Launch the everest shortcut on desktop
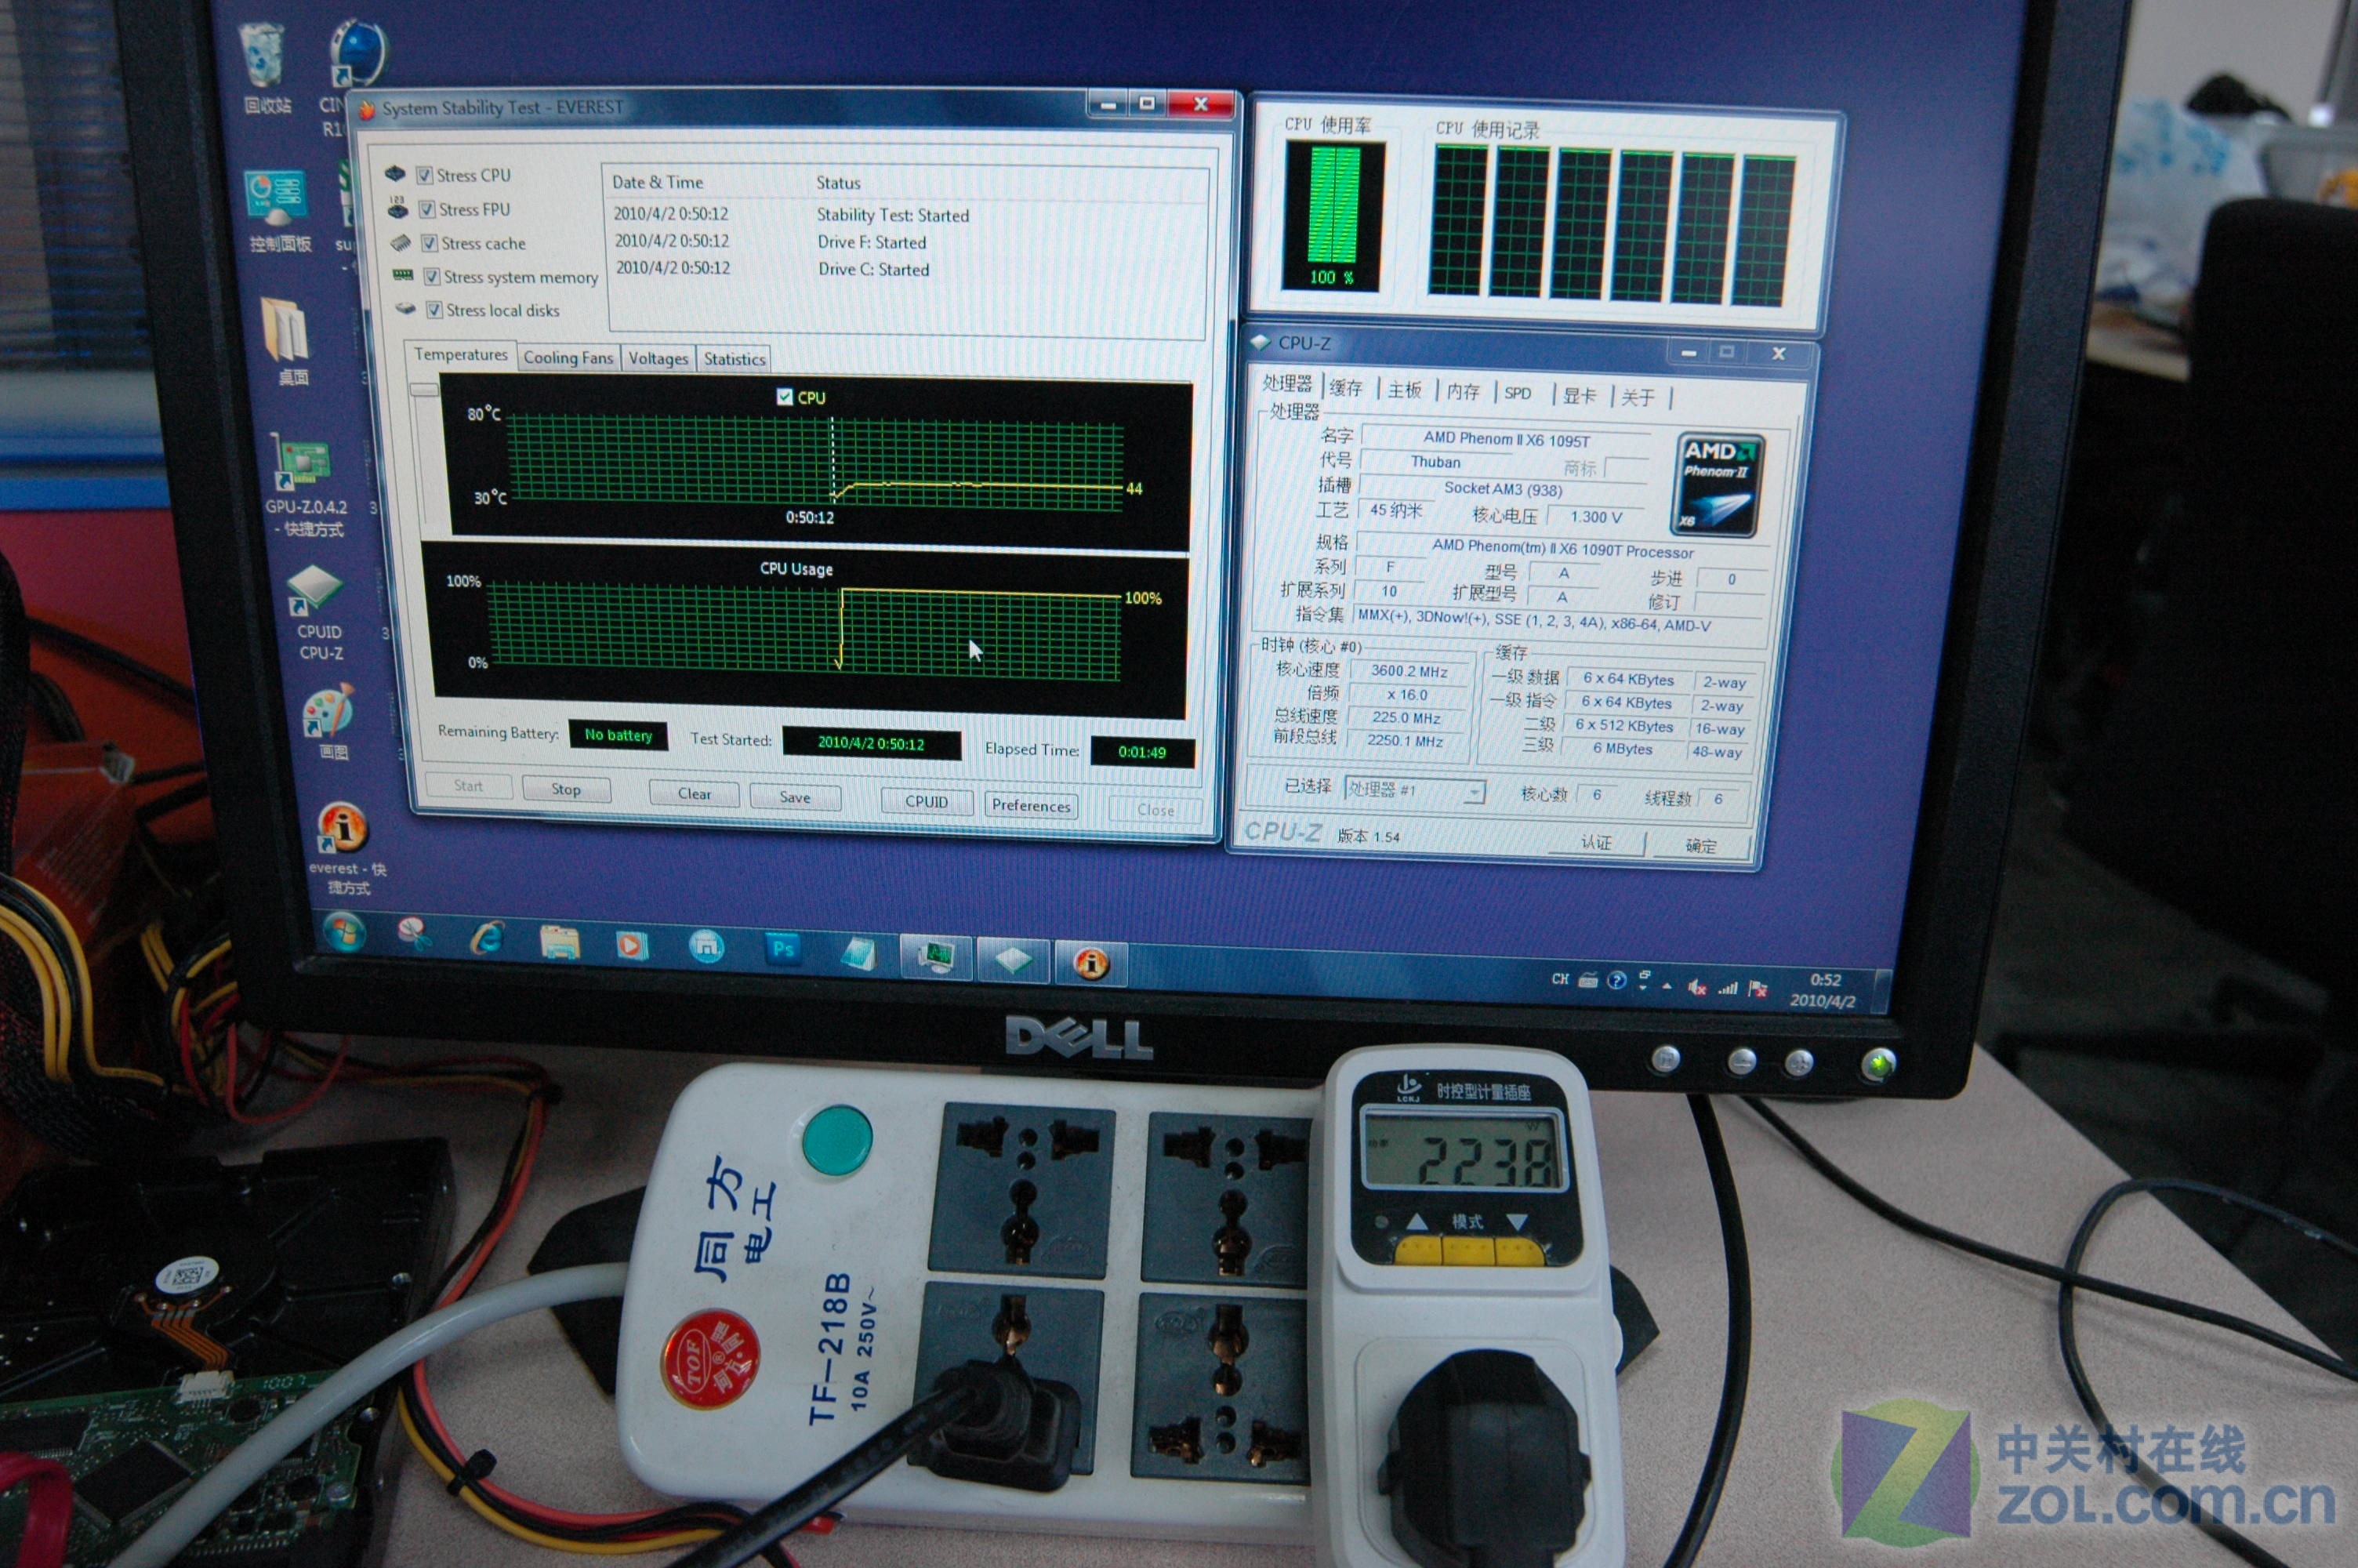2358x1568 pixels. pyautogui.click(x=346, y=848)
